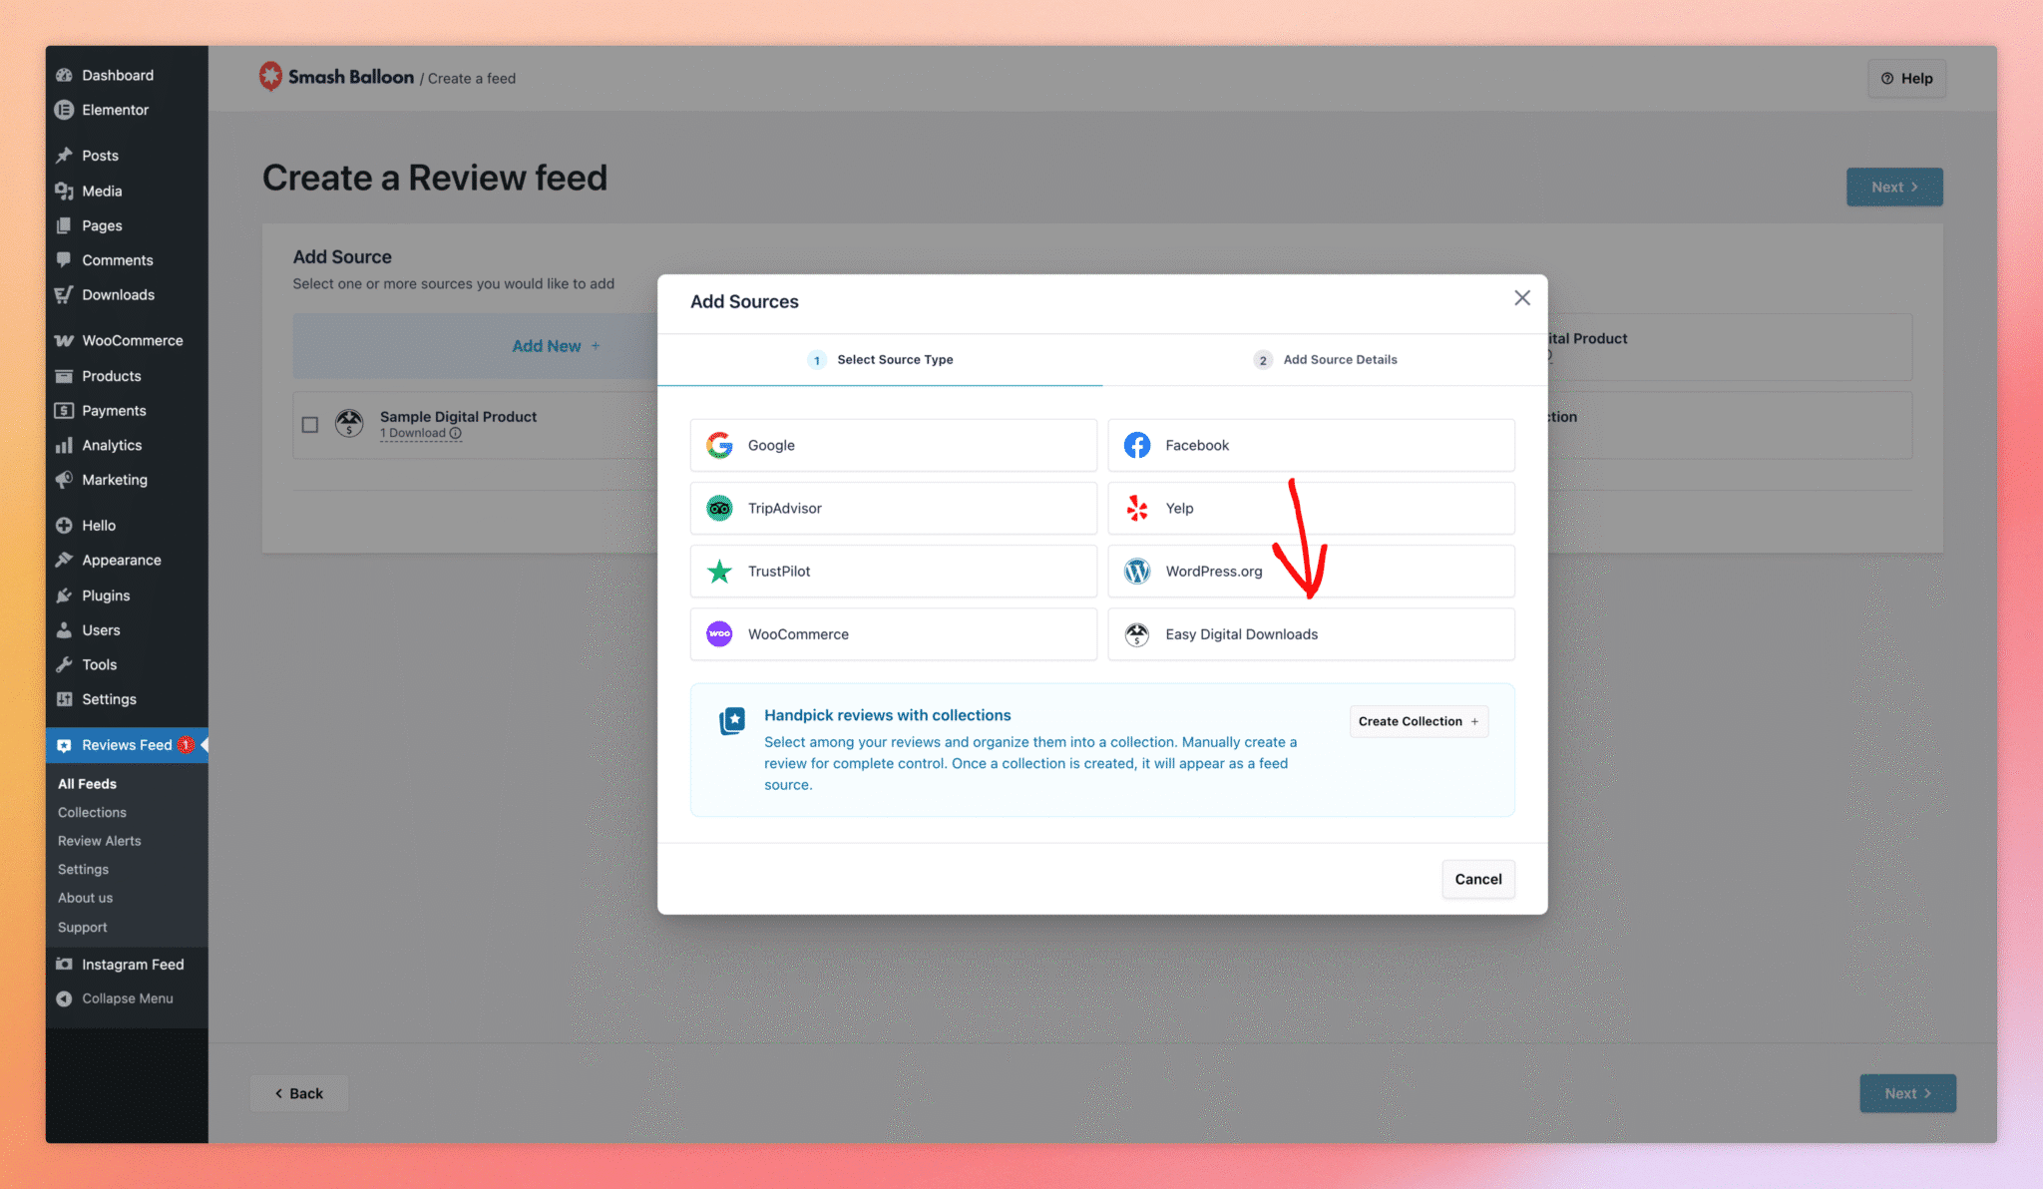
Task: Click the Payments dollar icon
Action: [64, 410]
